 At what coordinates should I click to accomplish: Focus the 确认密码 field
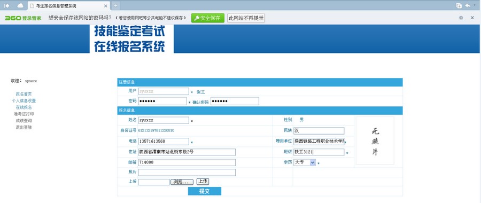point(235,101)
